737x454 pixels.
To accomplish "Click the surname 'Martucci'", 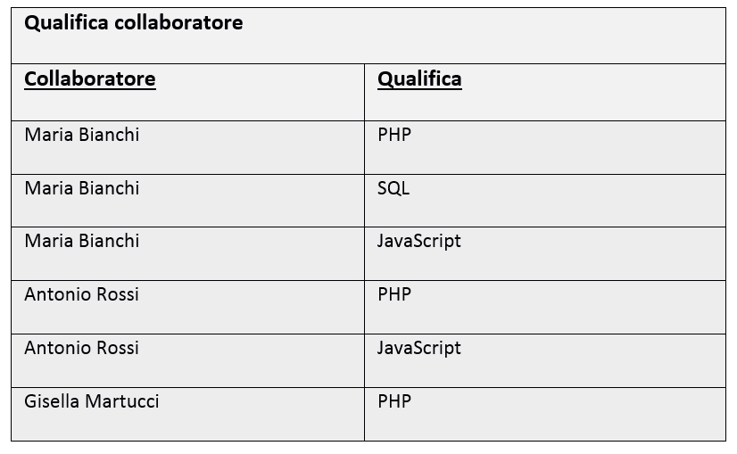I will (122, 401).
